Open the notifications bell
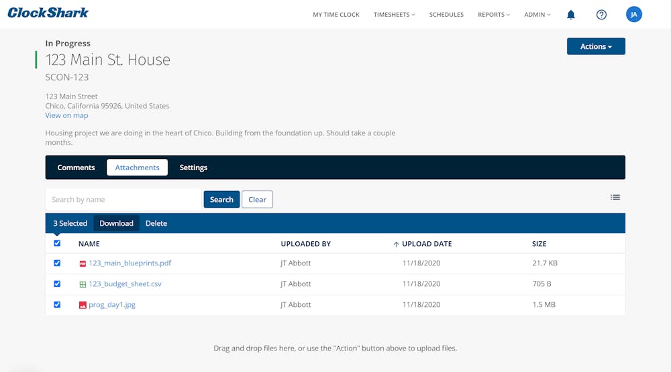671x372 pixels. point(571,15)
